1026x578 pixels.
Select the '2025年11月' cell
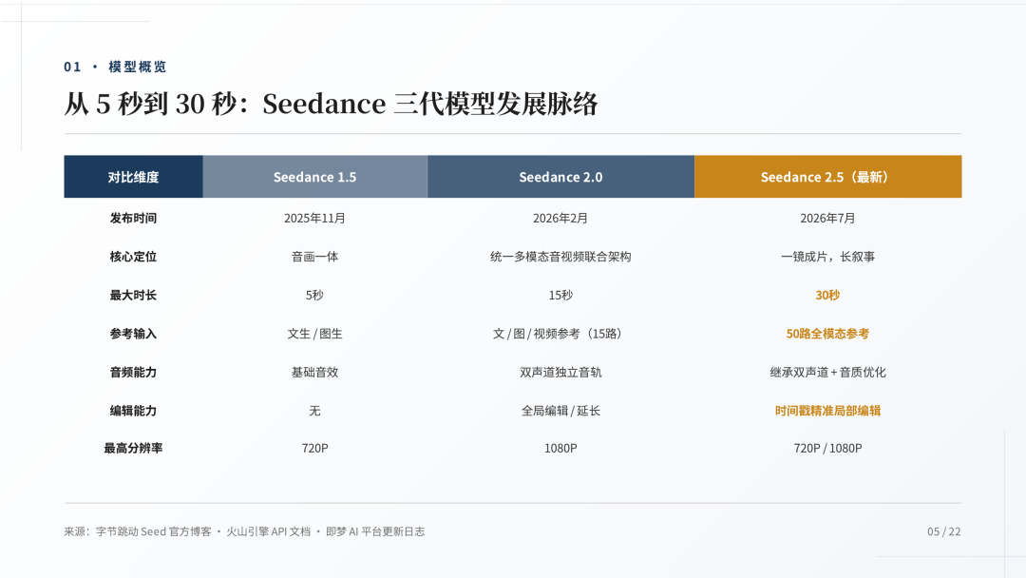[x=314, y=218]
